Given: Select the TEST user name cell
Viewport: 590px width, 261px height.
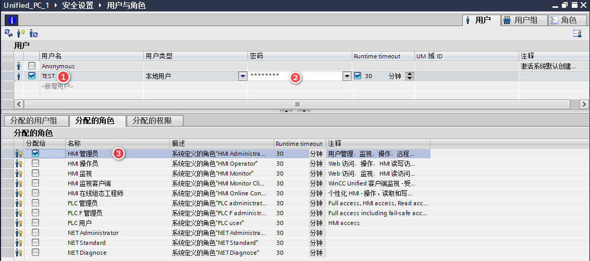Looking at the screenshot, I should click(x=91, y=76).
